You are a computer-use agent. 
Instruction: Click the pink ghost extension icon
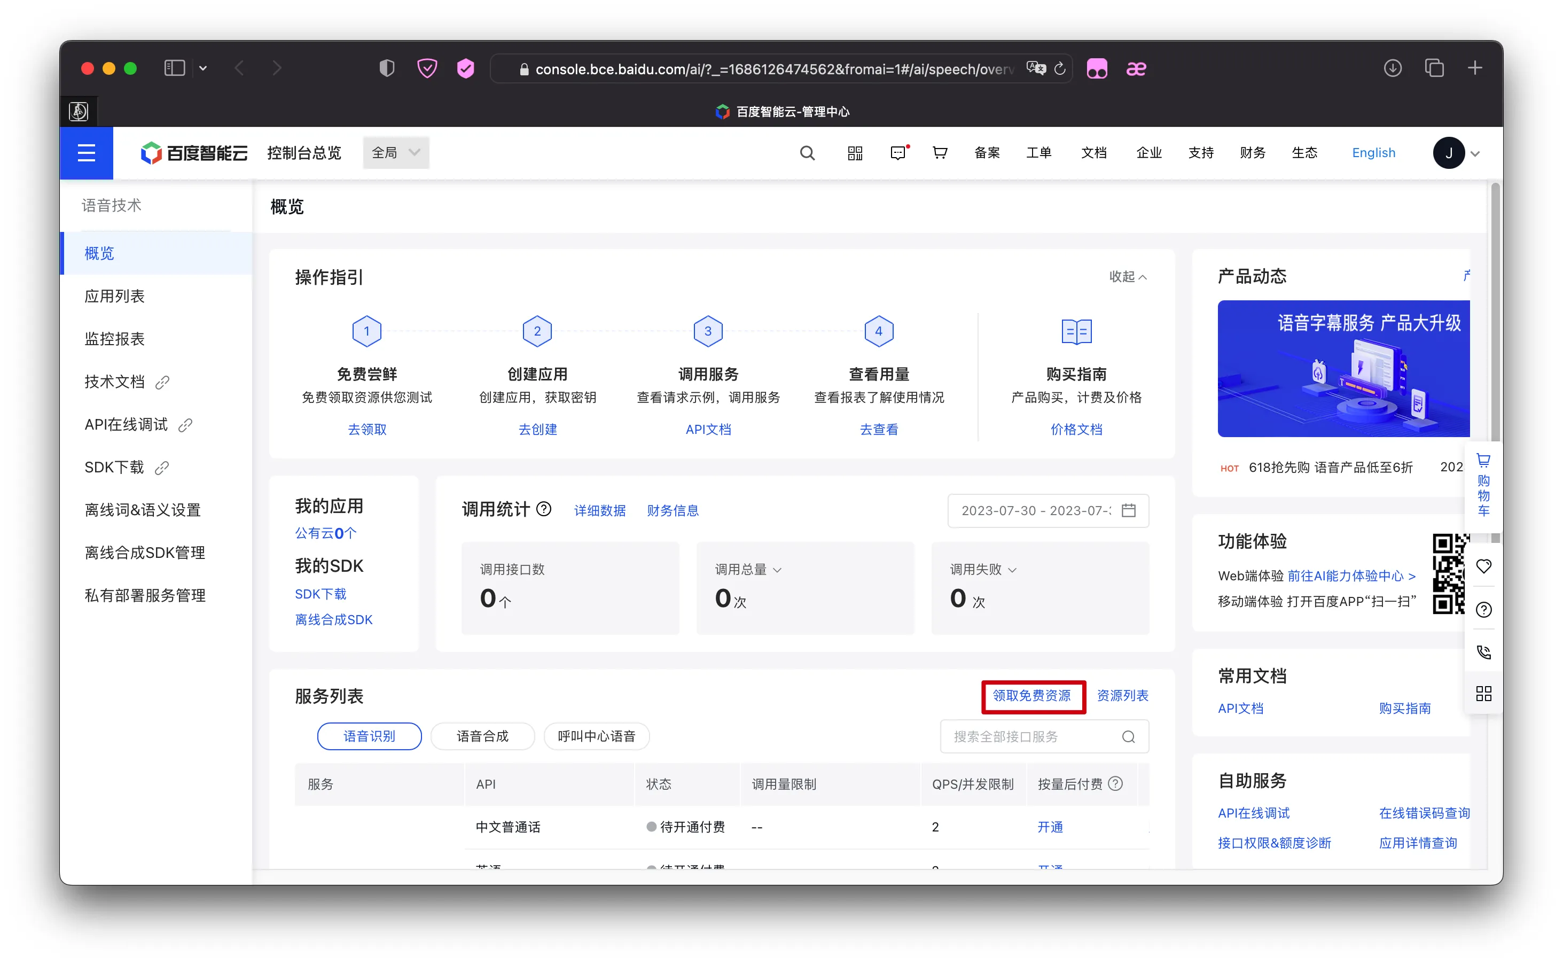[x=1097, y=68]
